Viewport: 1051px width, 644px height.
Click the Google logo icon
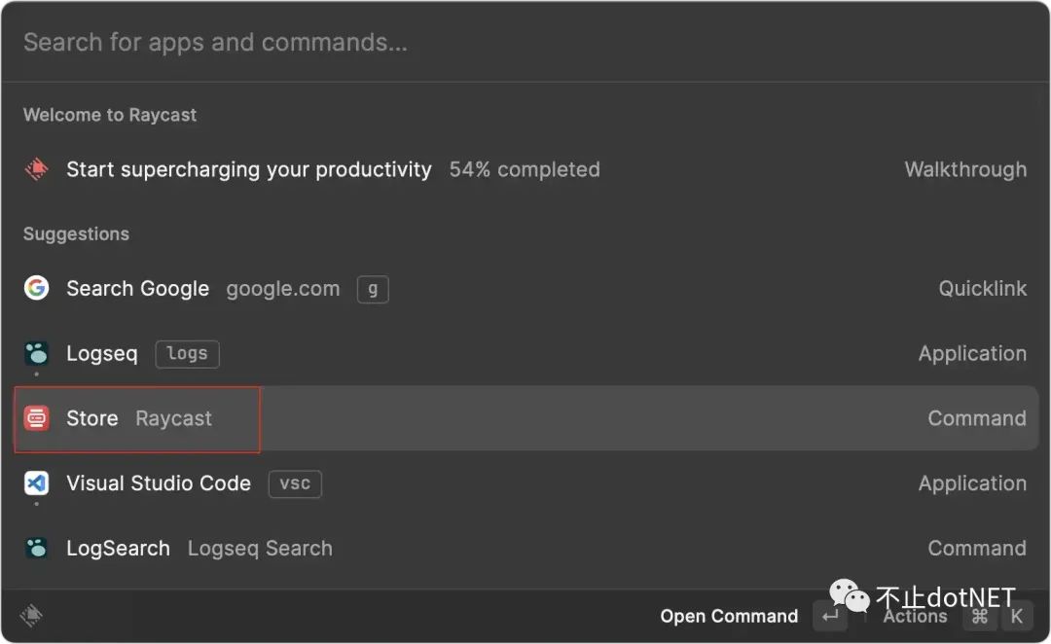[x=36, y=288]
